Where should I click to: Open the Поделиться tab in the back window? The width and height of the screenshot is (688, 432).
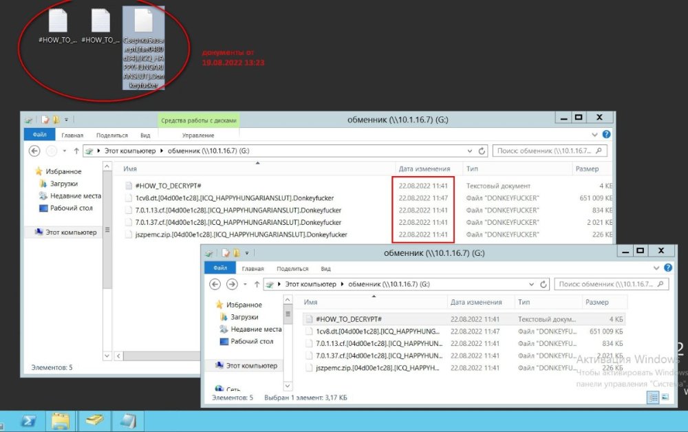pos(112,135)
